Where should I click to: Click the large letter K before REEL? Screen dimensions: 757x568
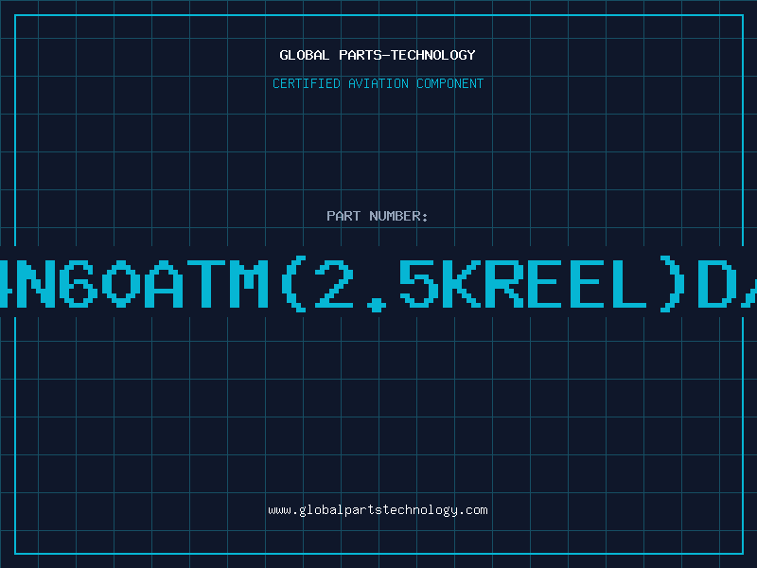pos(462,283)
